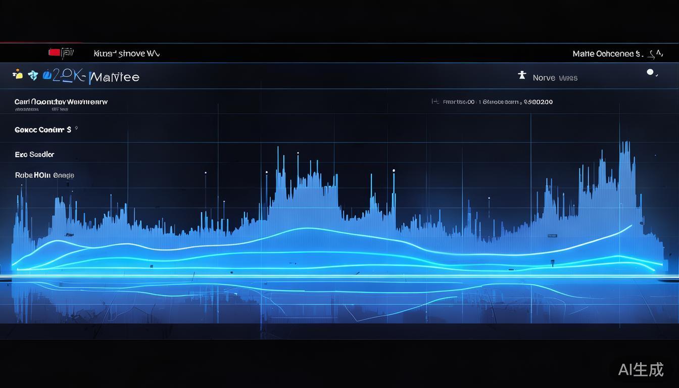
Task: Click the blue icon before 20K text
Action: point(47,75)
